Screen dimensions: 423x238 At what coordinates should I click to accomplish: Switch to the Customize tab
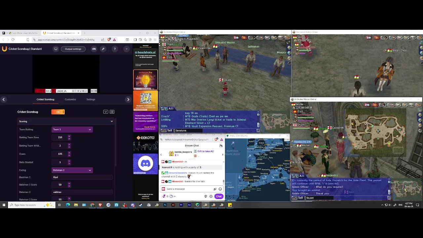point(70,99)
